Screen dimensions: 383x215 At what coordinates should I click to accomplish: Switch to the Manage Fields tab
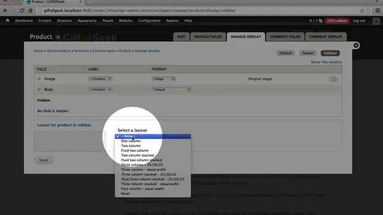click(x=208, y=37)
